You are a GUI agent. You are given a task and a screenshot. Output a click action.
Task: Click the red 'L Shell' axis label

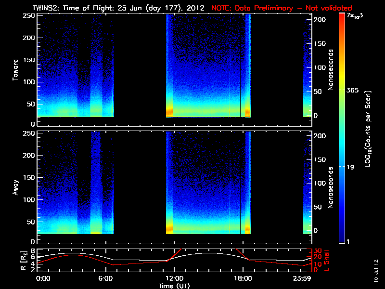coord(328,260)
